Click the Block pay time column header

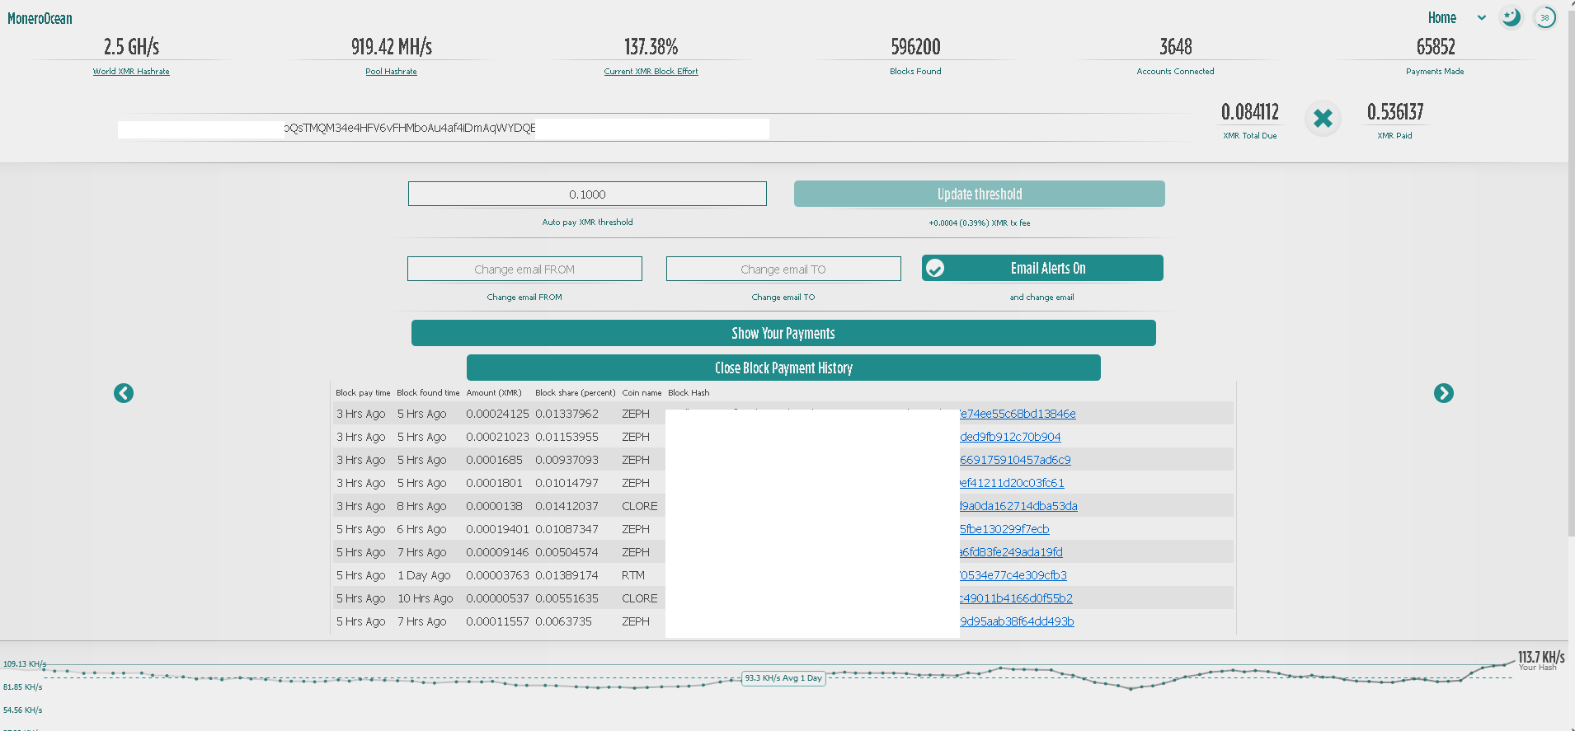tap(363, 393)
